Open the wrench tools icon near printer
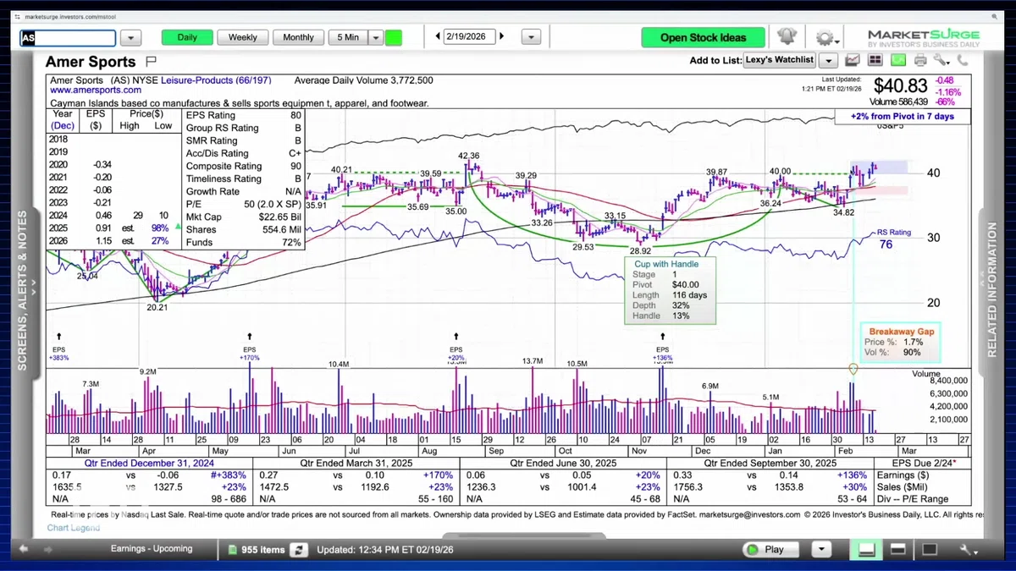The height and width of the screenshot is (571, 1016). (x=941, y=61)
